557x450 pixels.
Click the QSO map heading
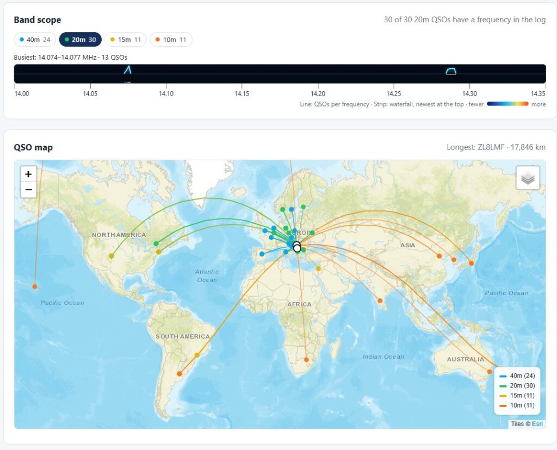pyautogui.click(x=33, y=147)
